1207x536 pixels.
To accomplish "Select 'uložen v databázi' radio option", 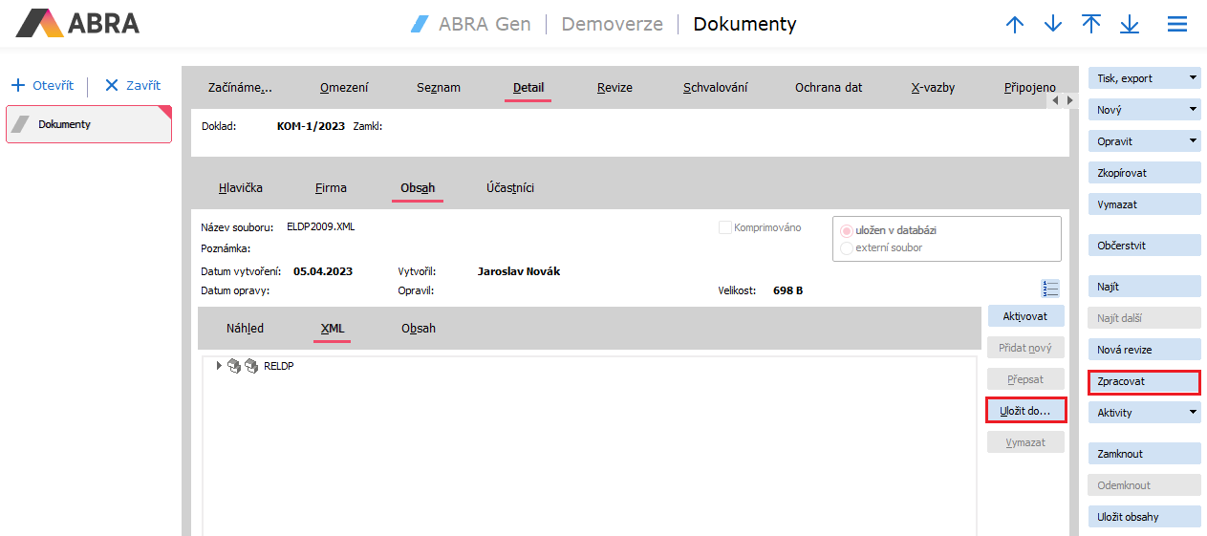I will (x=846, y=230).
